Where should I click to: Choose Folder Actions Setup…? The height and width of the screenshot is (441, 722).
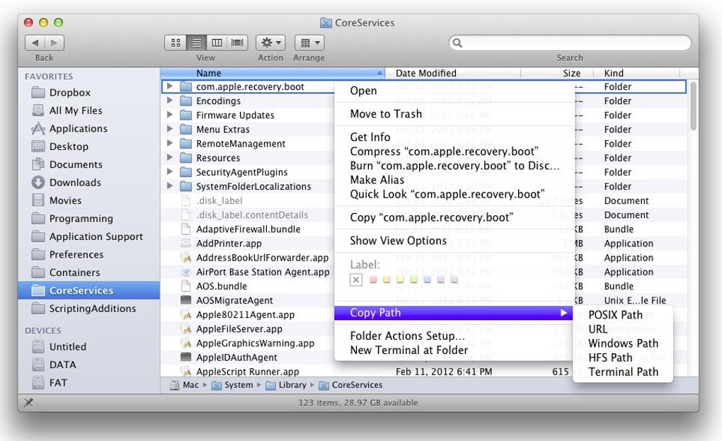pyautogui.click(x=454, y=336)
